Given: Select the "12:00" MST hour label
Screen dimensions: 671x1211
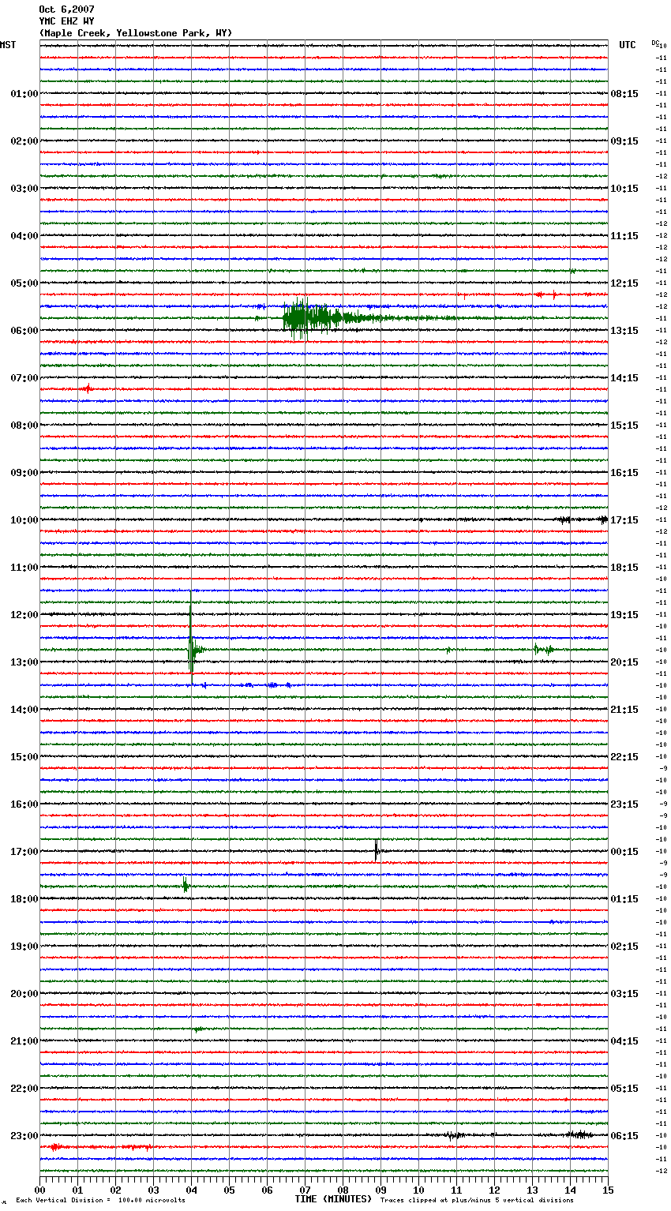Looking at the screenshot, I should (24, 615).
